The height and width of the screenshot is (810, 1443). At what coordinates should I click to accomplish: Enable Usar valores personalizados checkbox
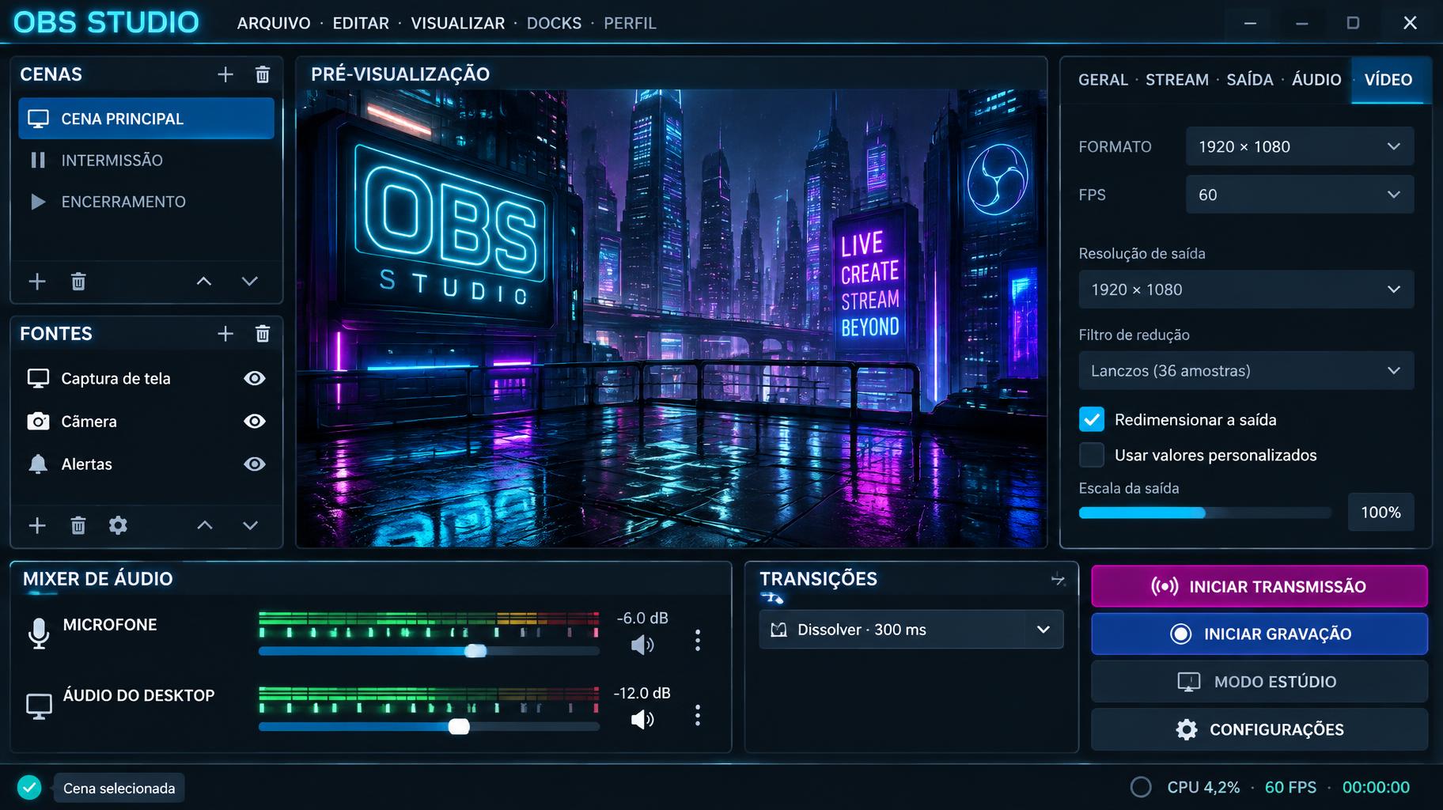[x=1092, y=455]
